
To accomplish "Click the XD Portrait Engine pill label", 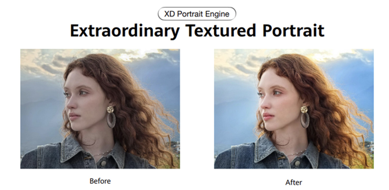I will (197, 14).
